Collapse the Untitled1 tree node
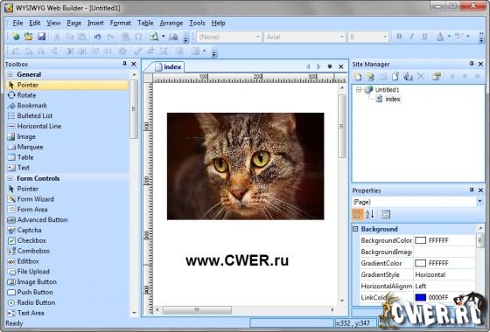This screenshot has height=332, width=490. coord(359,89)
